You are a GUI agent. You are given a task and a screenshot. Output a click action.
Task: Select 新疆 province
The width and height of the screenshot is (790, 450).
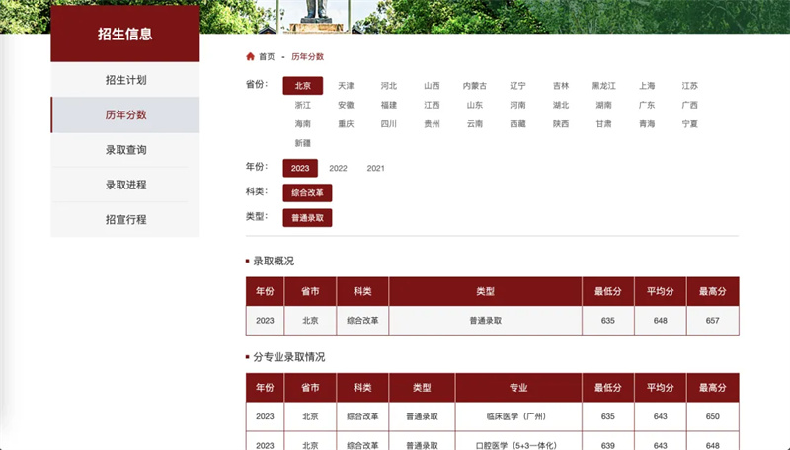pyautogui.click(x=303, y=143)
